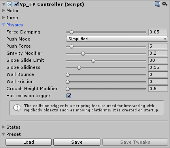Click the Slope Slide Limit slider handle

click(93, 61)
